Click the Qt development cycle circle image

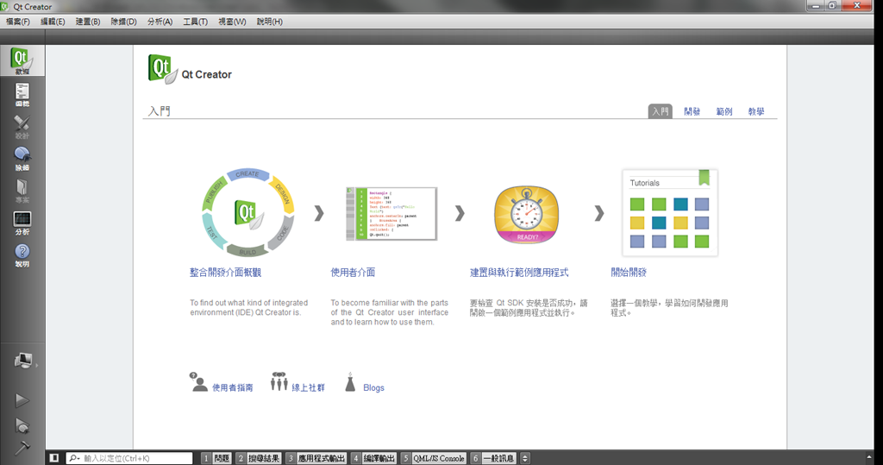247,212
